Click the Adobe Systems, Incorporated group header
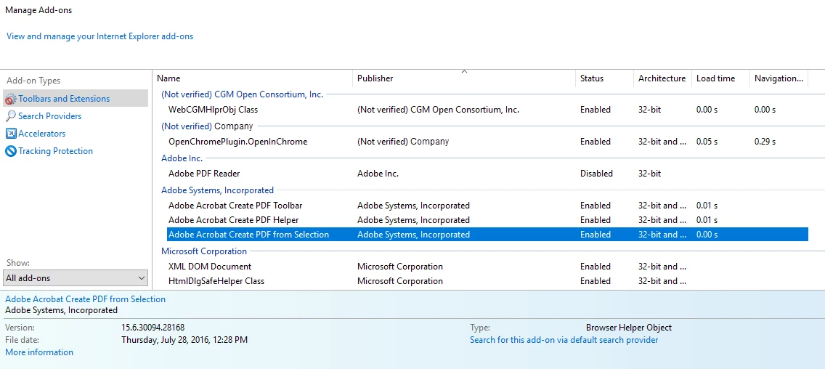This screenshot has width=825, height=369. pos(217,190)
